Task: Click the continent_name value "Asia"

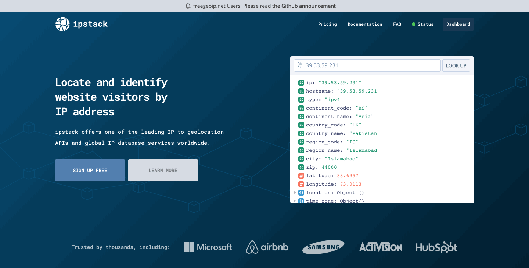Action: 364,117
